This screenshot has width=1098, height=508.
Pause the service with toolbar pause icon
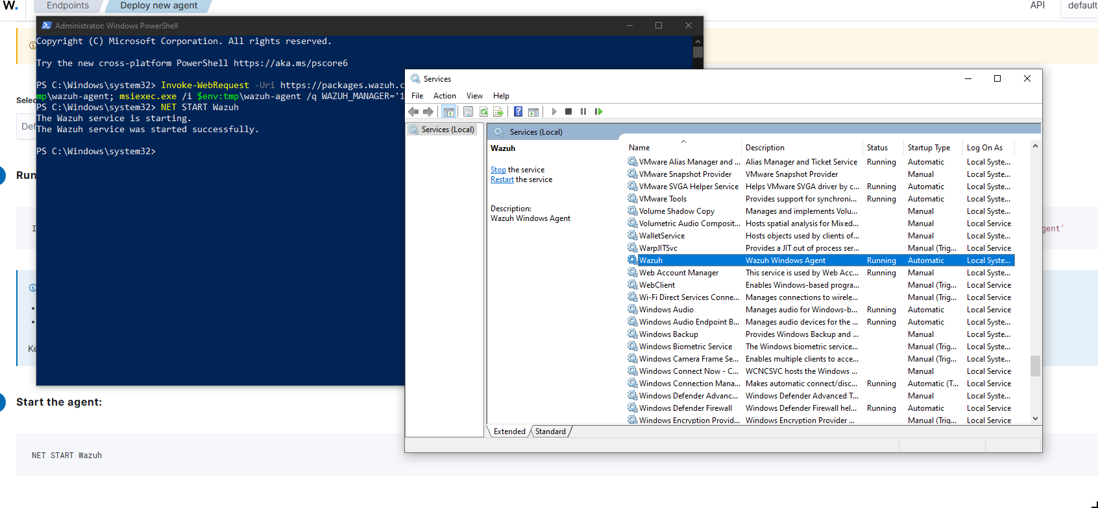(x=583, y=111)
